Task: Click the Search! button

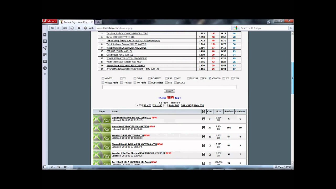Action: click(169, 91)
